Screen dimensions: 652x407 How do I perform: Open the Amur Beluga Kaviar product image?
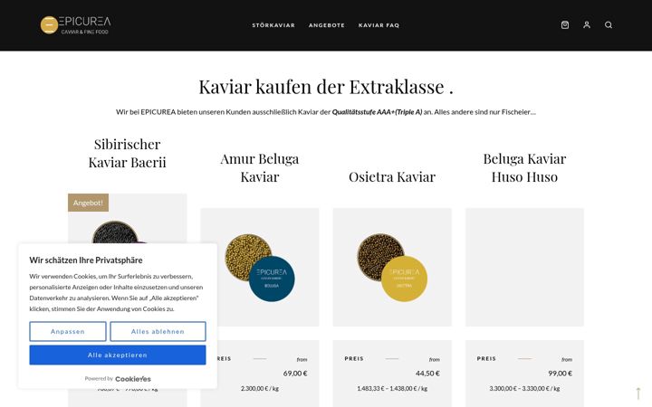coord(260,267)
